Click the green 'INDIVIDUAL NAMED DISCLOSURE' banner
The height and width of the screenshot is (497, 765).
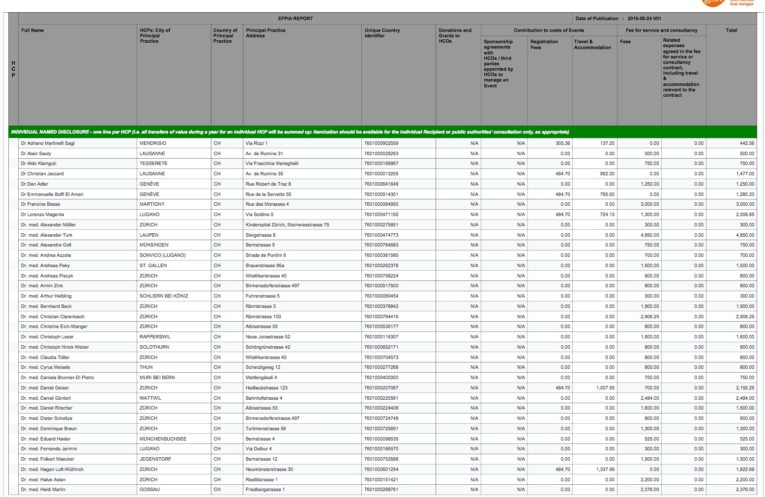coord(382,132)
